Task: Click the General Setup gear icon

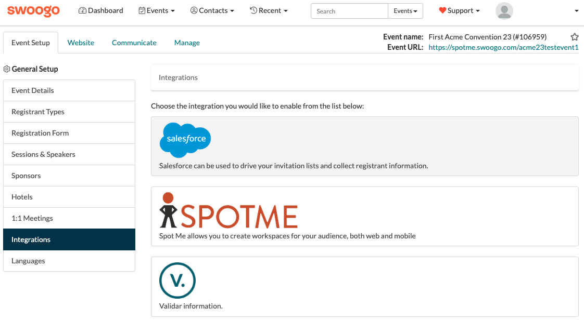Action: [x=6, y=69]
